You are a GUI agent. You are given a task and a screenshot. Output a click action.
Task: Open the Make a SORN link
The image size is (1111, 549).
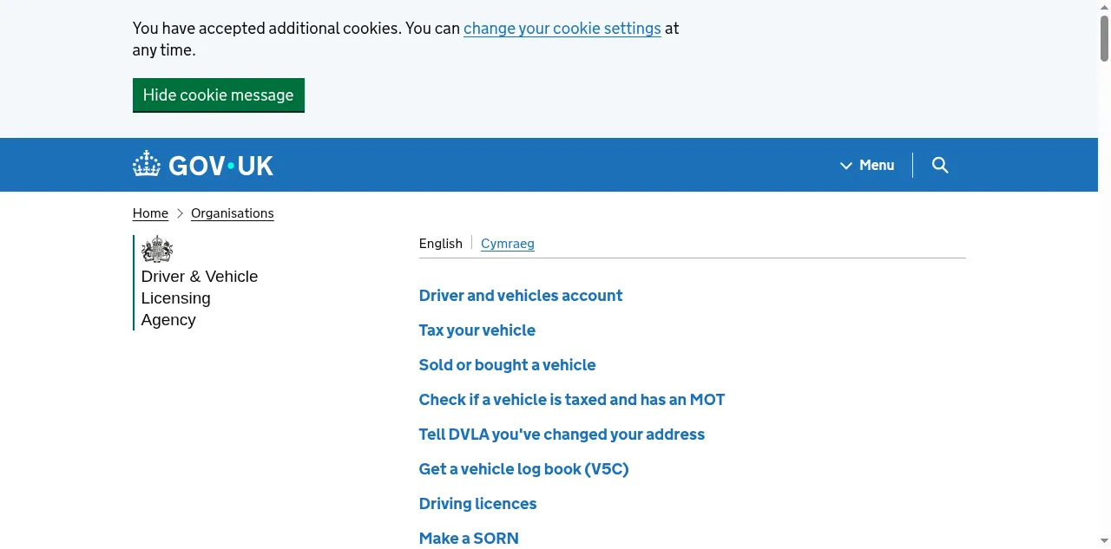coord(469,539)
